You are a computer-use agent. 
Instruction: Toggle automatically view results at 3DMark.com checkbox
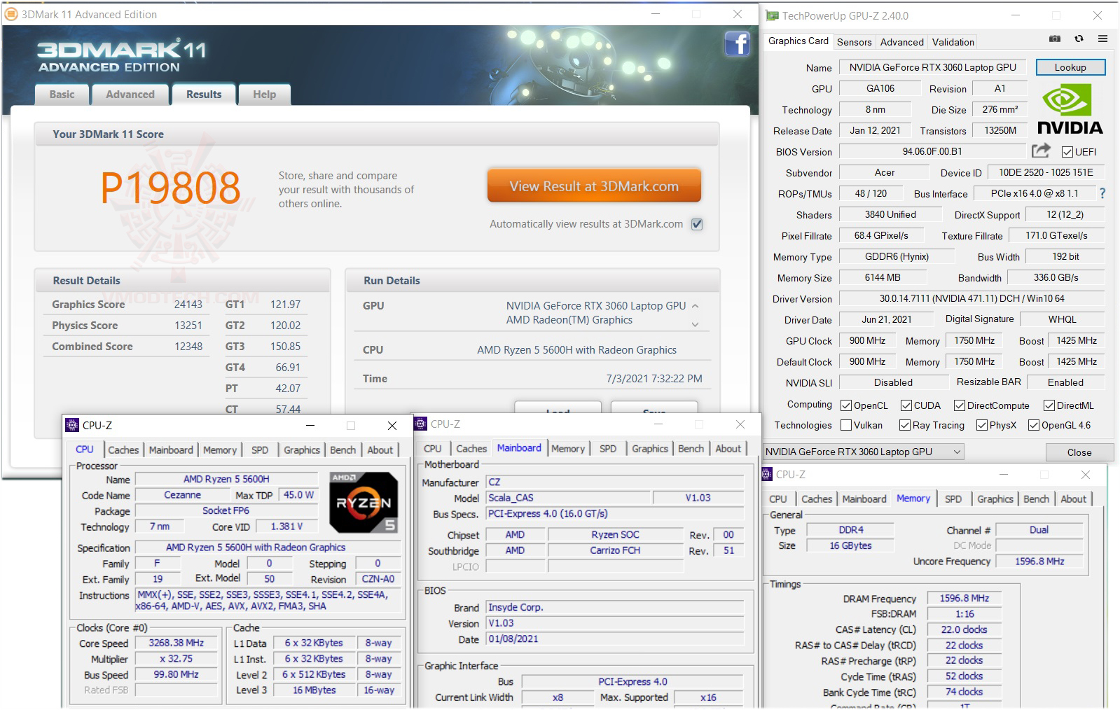click(697, 224)
